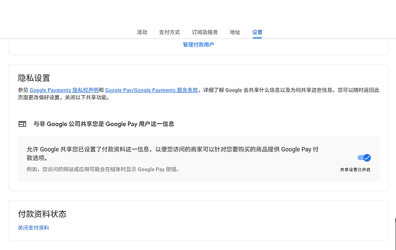
Task: Turn off the Google Pay sharing toggle
Action: point(364,158)
